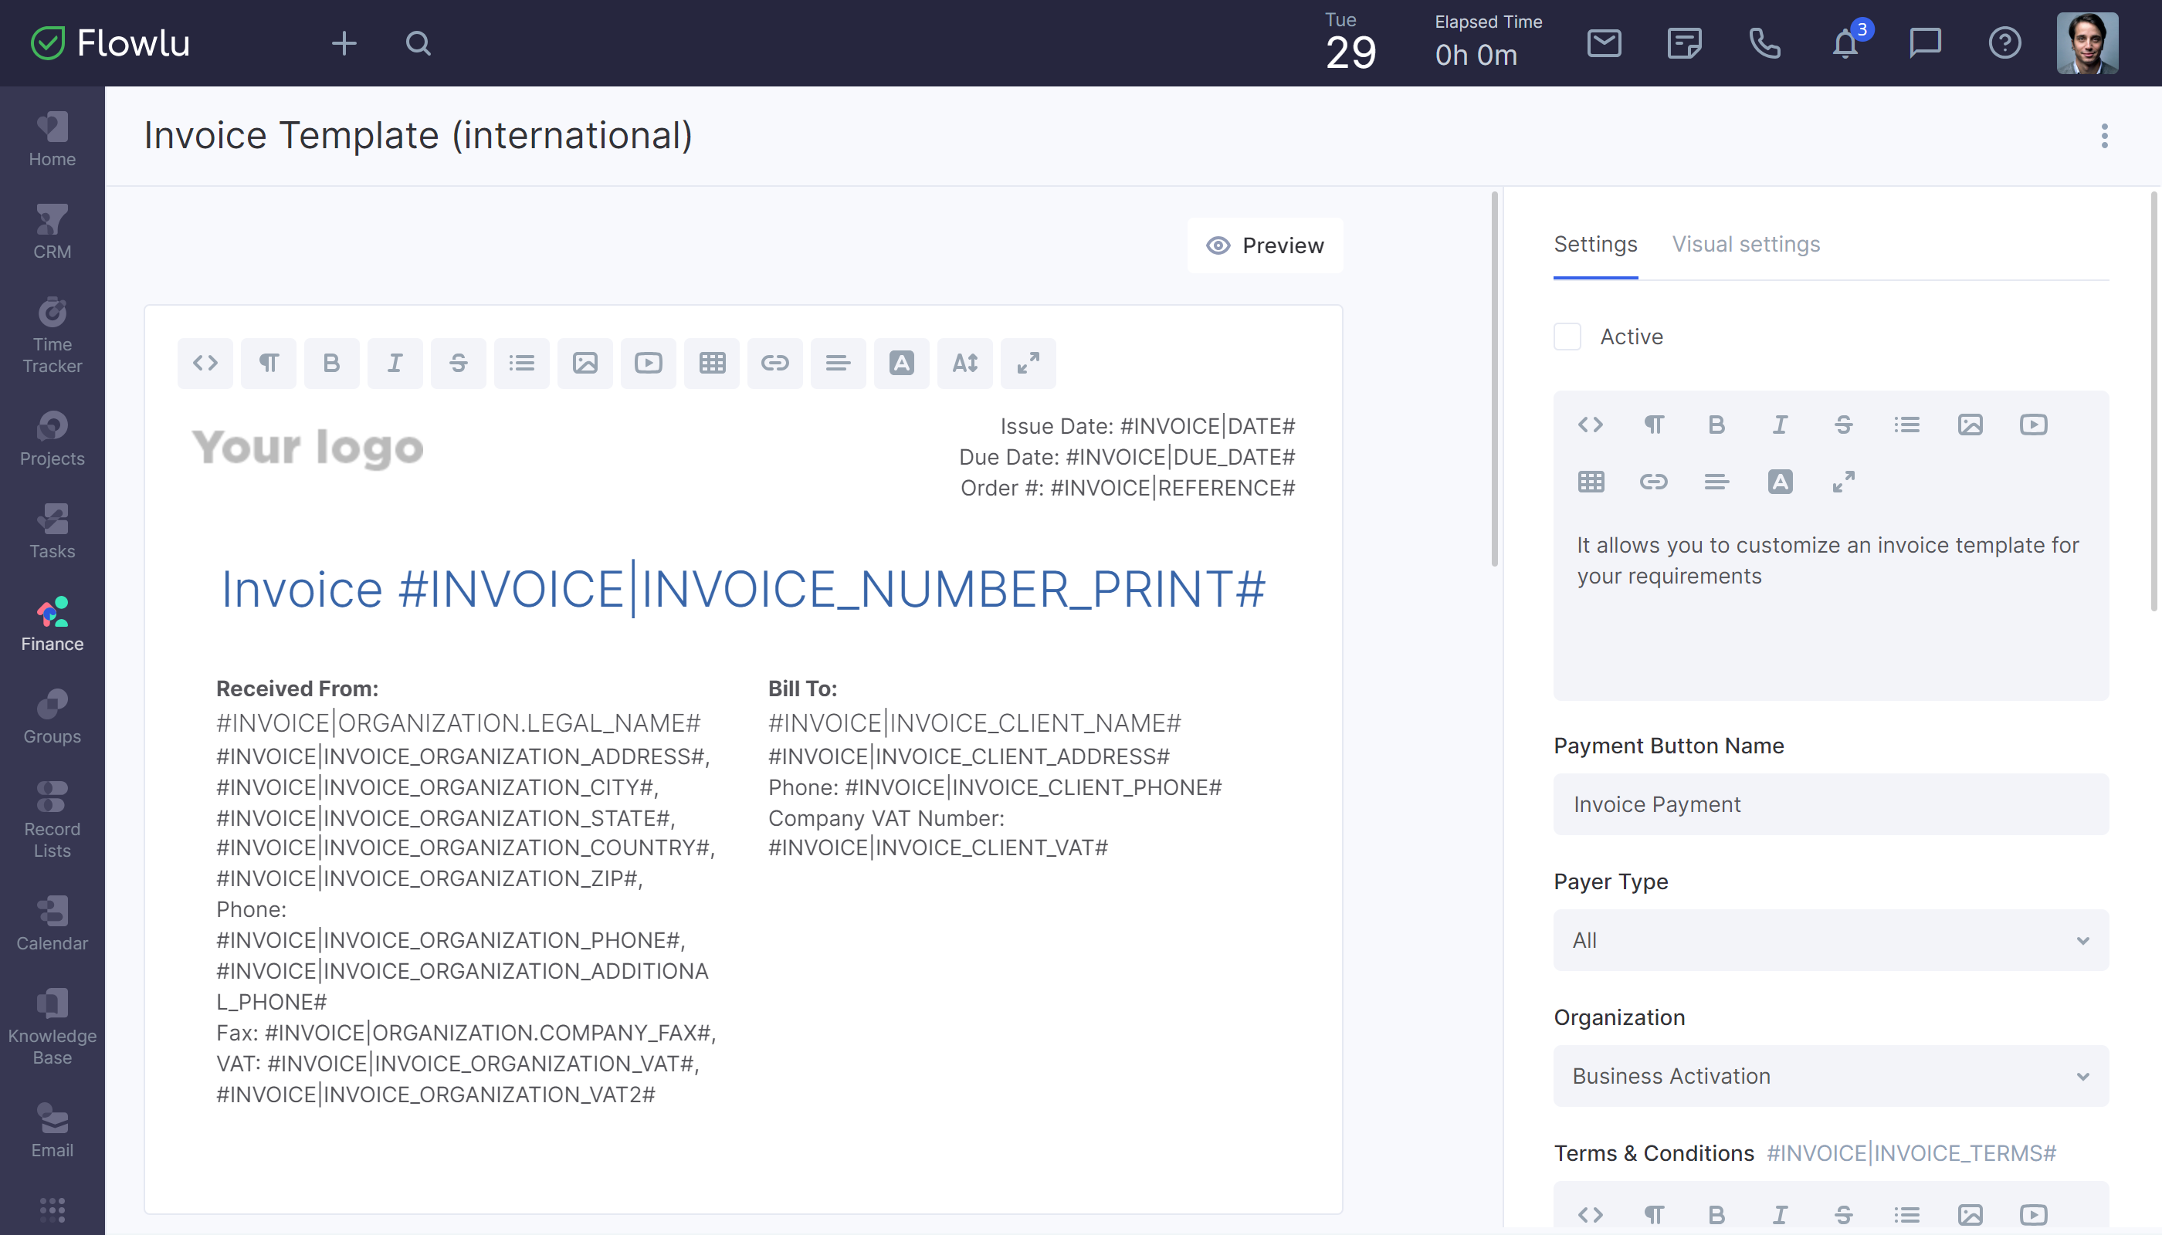Open the help question mark icon

(2004, 43)
